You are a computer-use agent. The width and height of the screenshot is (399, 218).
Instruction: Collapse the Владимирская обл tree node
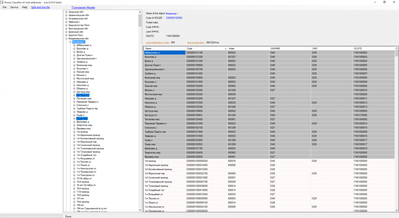66,39
